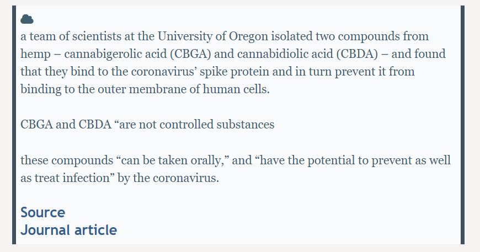Click the "(CBGA)" abbreviation in first paragraph
Screen dimensions: 480x252
point(191,54)
